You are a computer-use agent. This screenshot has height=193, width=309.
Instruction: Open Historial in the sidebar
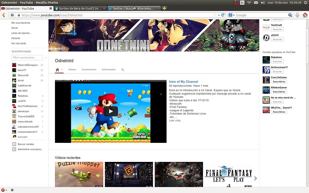16,38
